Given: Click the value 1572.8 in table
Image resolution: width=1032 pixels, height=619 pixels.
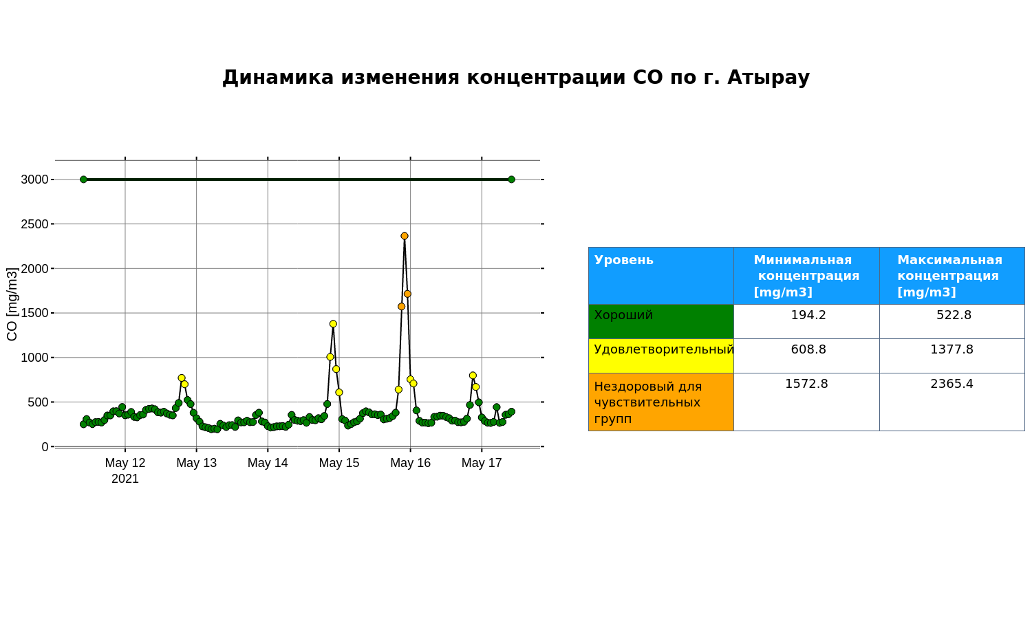Looking at the screenshot, I should tap(806, 384).
